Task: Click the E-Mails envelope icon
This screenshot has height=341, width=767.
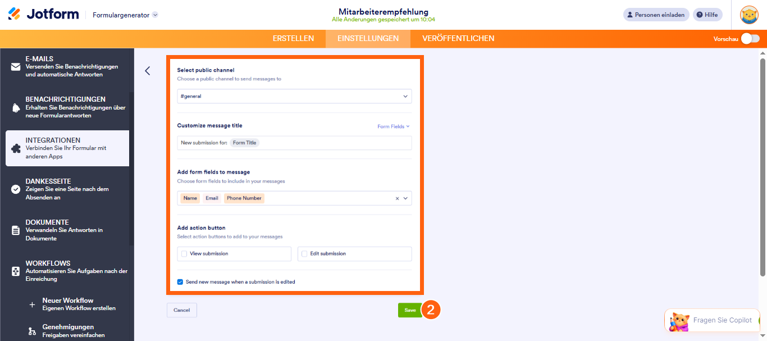Action: click(16, 67)
